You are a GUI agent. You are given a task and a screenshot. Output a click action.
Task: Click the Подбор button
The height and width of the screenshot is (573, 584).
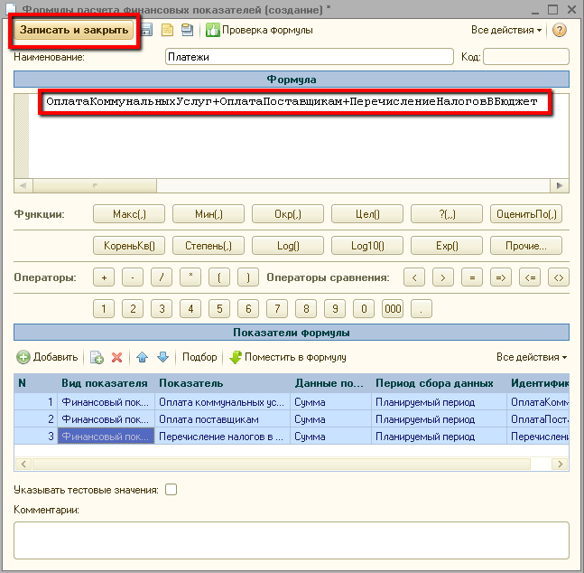click(199, 357)
